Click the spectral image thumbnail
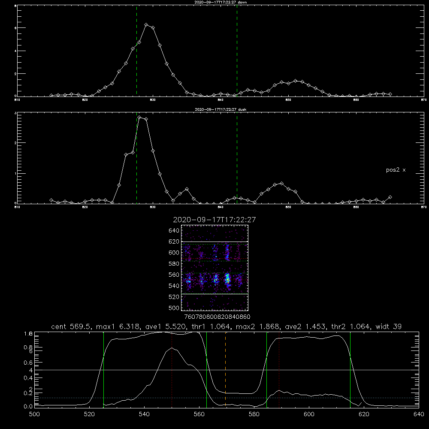The width and height of the screenshot is (429, 429). click(214, 268)
